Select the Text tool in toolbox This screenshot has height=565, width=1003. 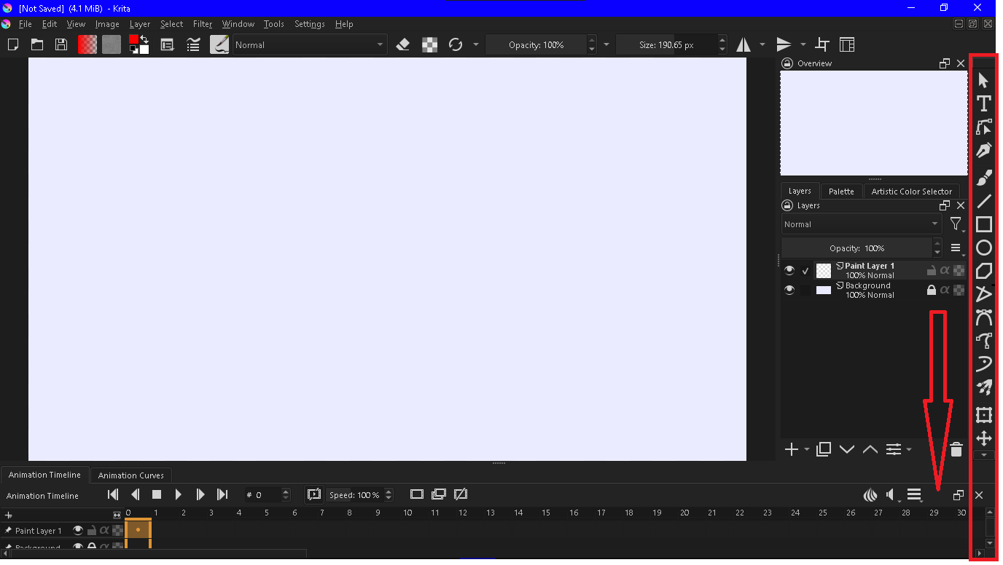984,104
